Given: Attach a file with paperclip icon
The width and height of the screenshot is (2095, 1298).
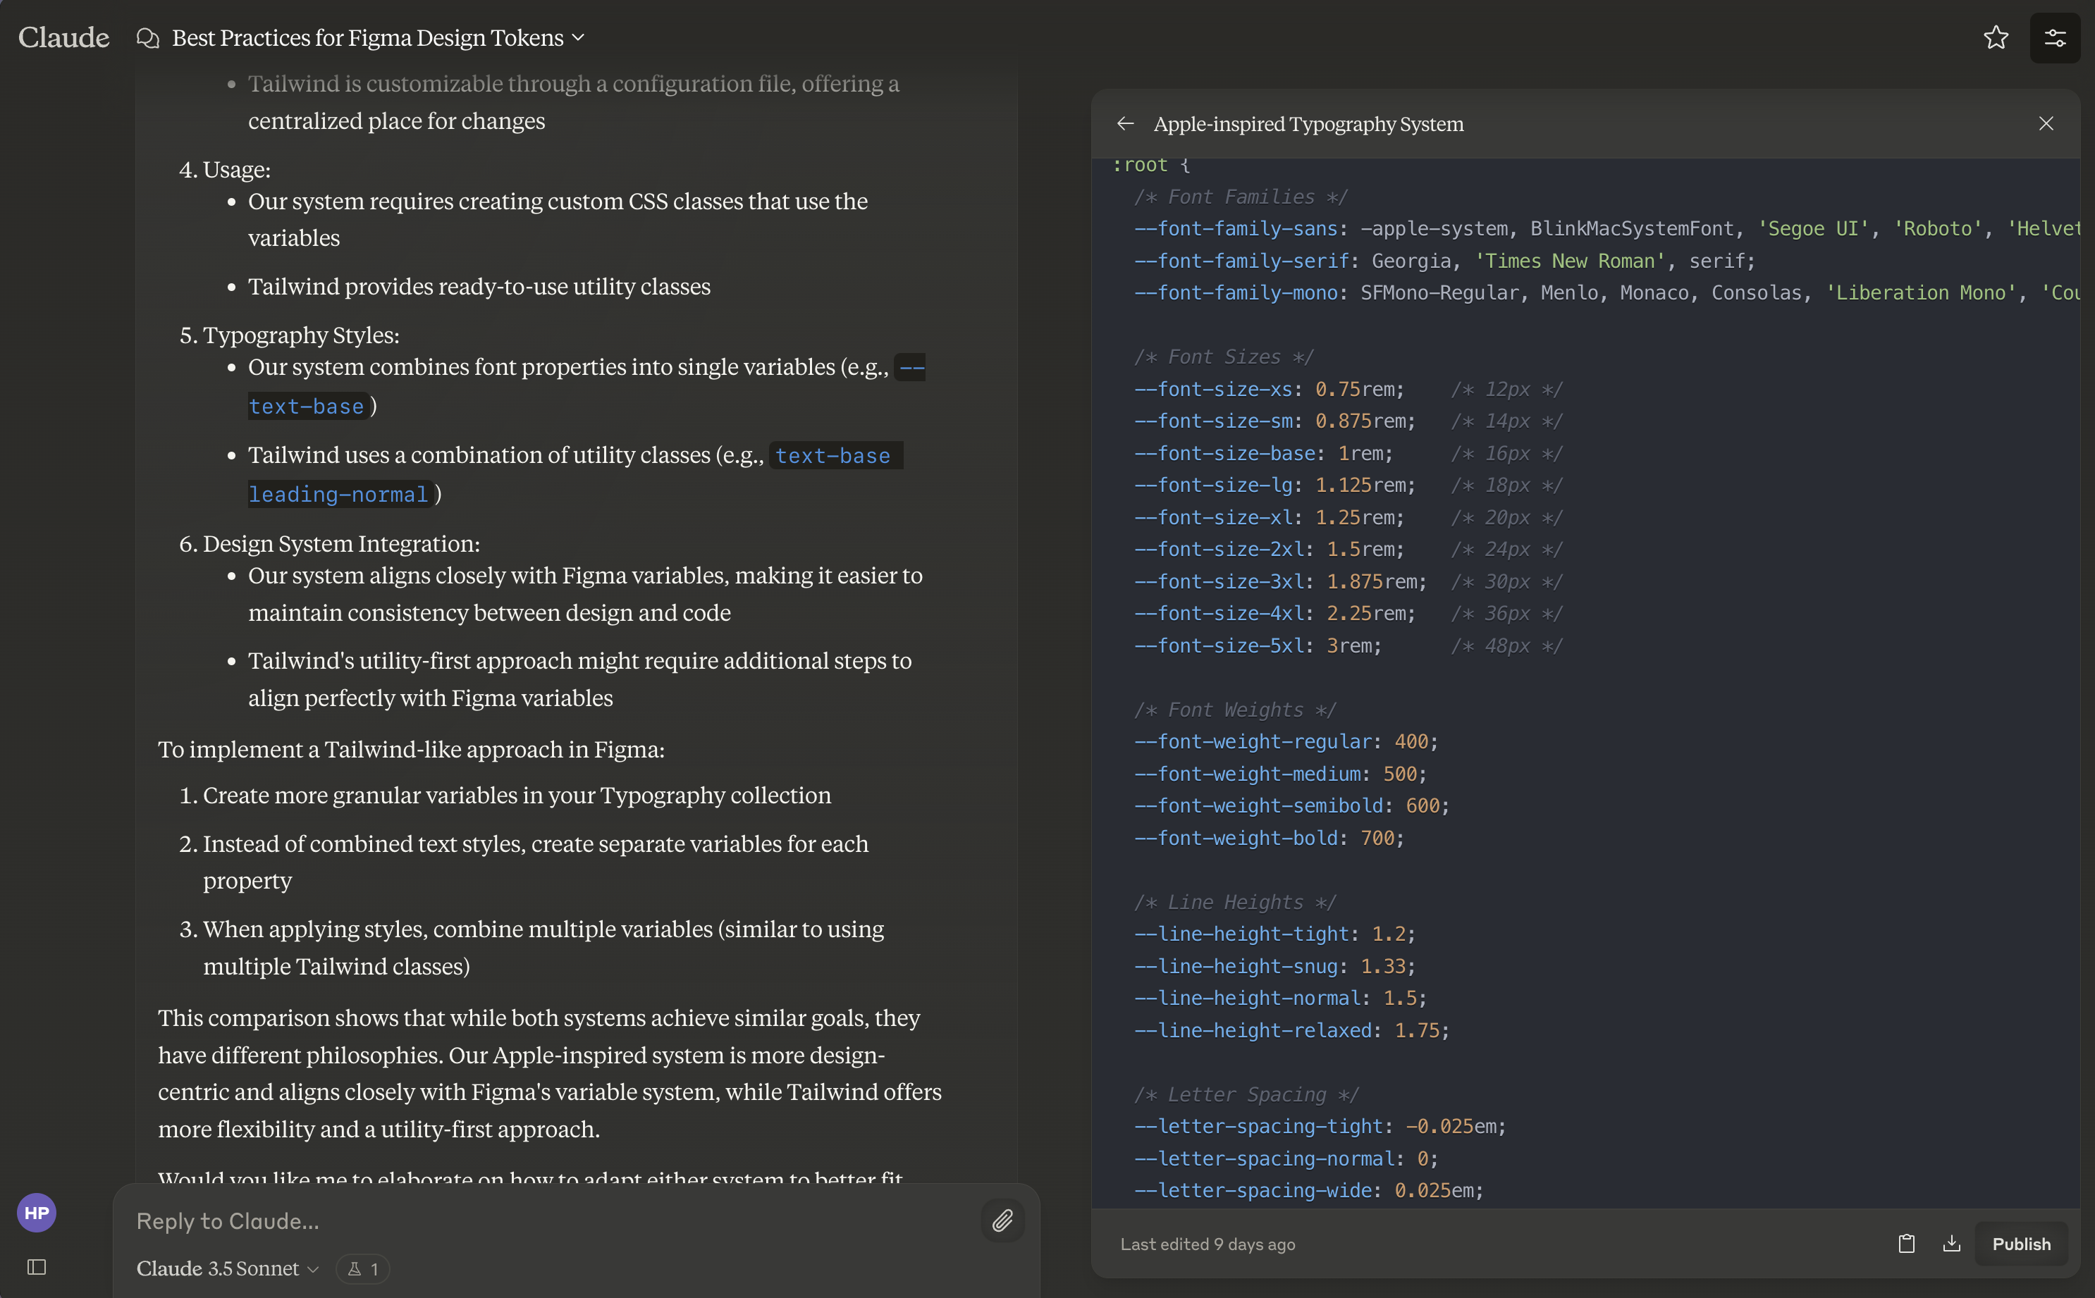Looking at the screenshot, I should (x=1002, y=1220).
